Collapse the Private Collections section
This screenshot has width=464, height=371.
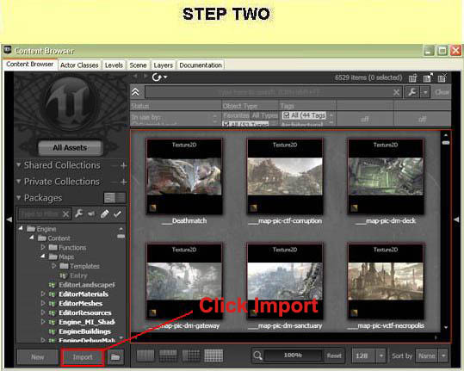[x=19, y=181]
